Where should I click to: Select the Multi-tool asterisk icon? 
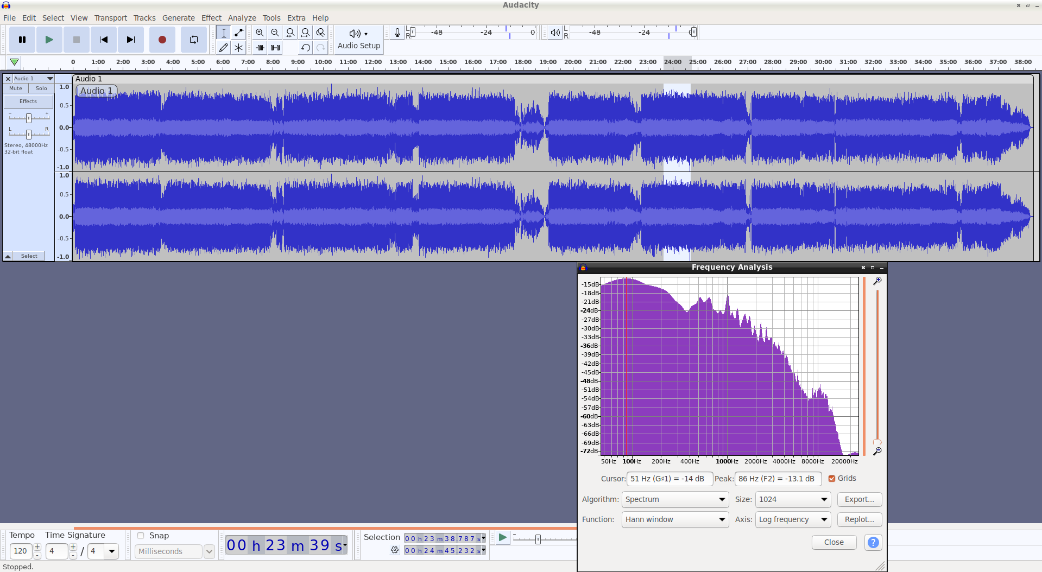(x=238, y=48)
